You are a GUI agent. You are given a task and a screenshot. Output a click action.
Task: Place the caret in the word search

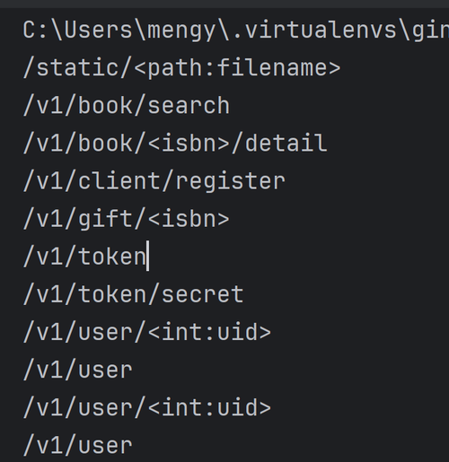pyautogui.click(x=189, y=105)
